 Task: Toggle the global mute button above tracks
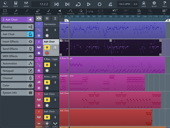pos(47,18)
